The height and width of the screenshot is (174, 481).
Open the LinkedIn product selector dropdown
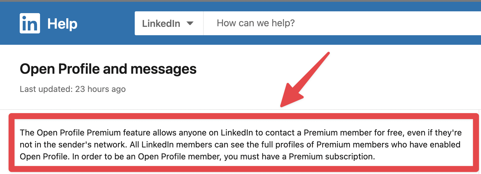point(169,23)
